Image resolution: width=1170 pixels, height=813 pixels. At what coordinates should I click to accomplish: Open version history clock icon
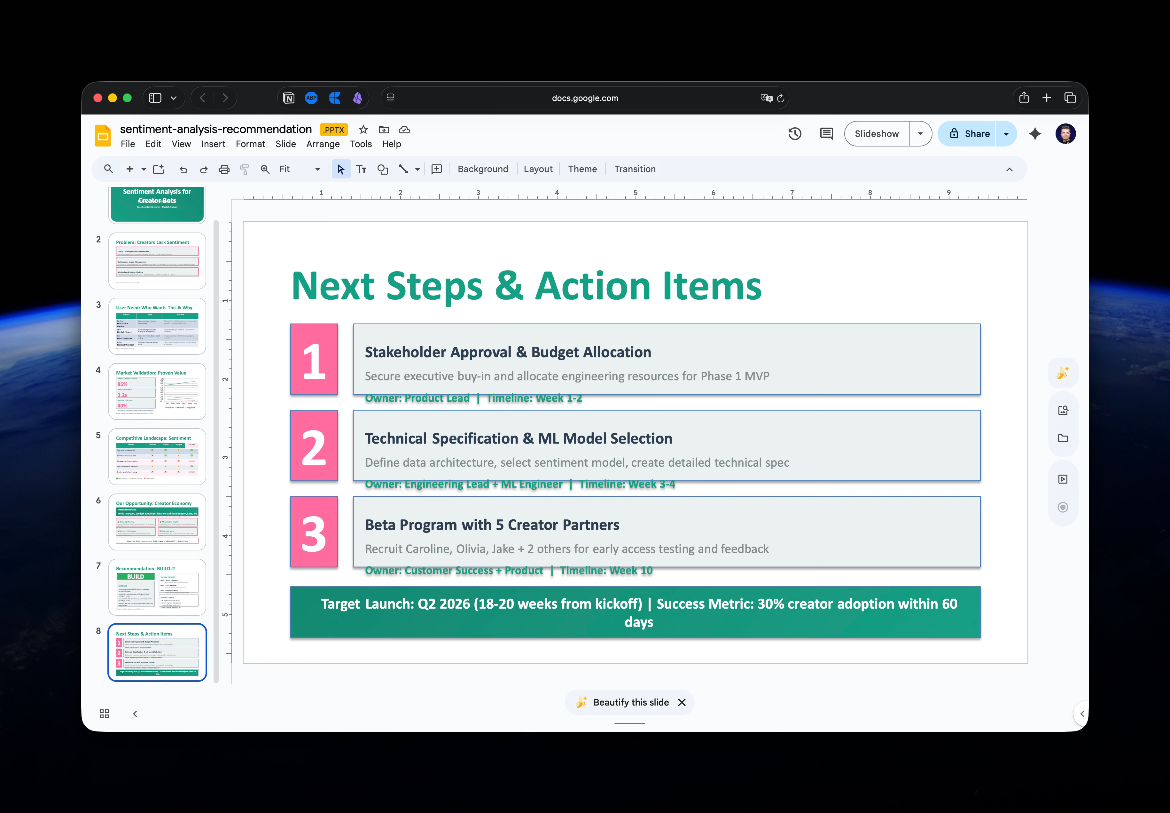coord(794,134)
